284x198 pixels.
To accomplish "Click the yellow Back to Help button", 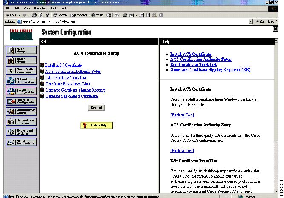I will (97, 125).
